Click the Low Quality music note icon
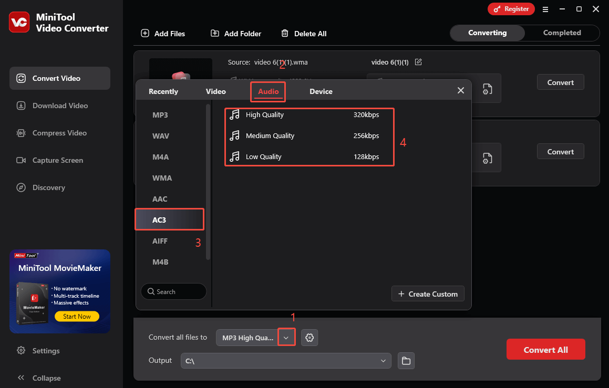This screenshot has width=609, height=388. coord(234,156)
